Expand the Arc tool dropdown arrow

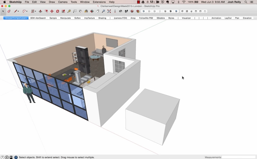click(x=27, y=11)
